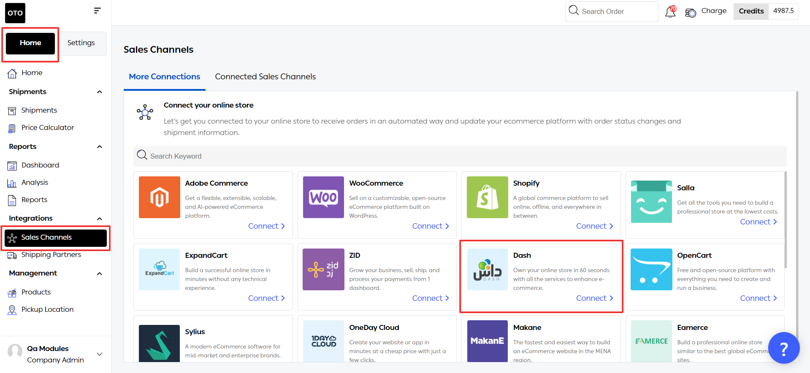The width and height of the screenshot is (810, 373).
Task: Click the Shopify logo
Action: click(488, 197)
